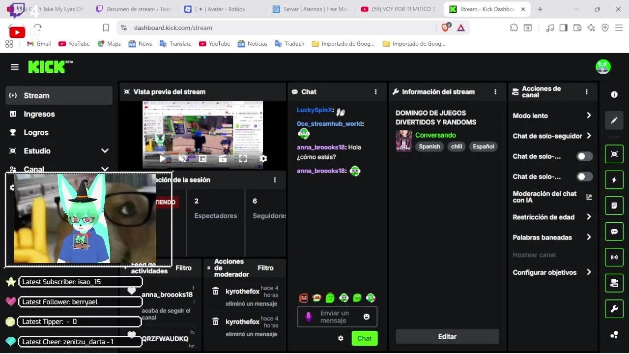
Task: Open Chat panel three-dot menu
Action: tap(376, 92)
